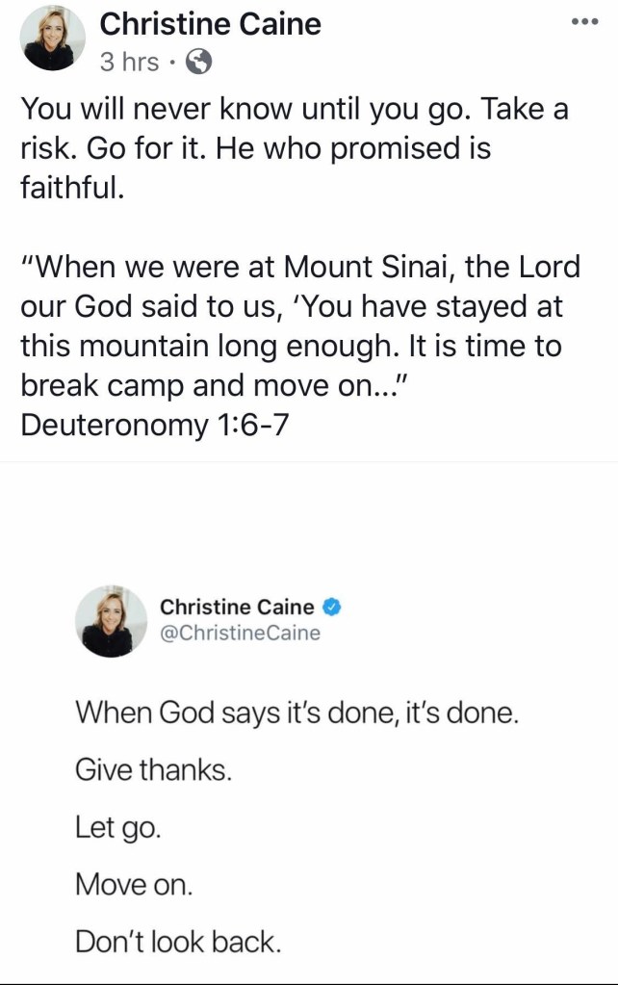Click the "Give thanks." line in tweet
Image resolution: width=618 pixels, height=985 pixels.
[x=153, y=770]
